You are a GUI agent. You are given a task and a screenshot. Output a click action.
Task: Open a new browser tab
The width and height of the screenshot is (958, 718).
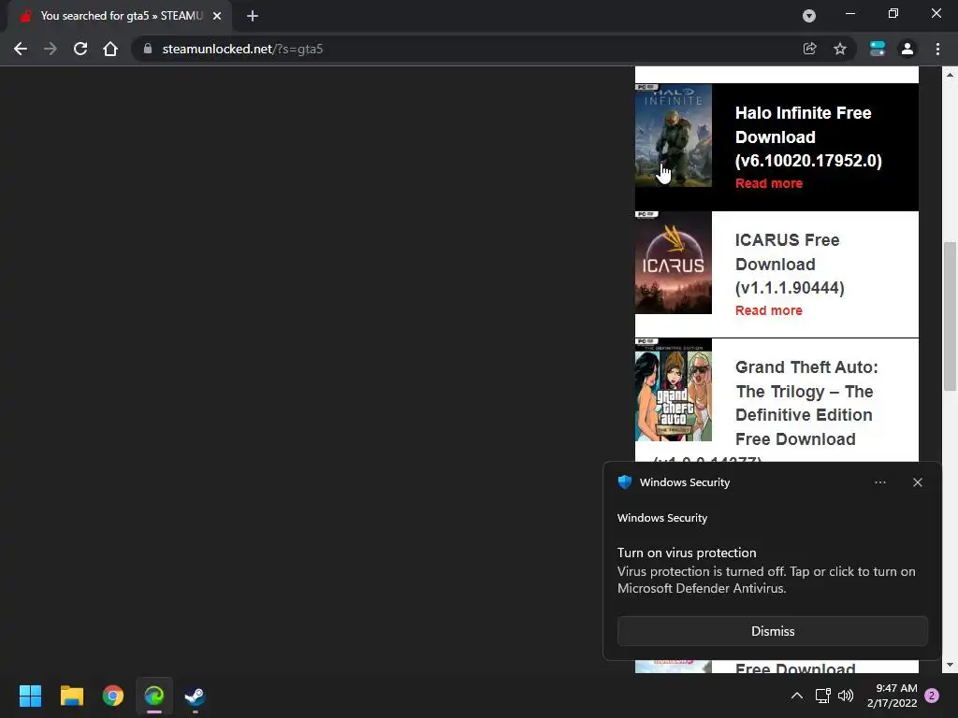(253, 16)
